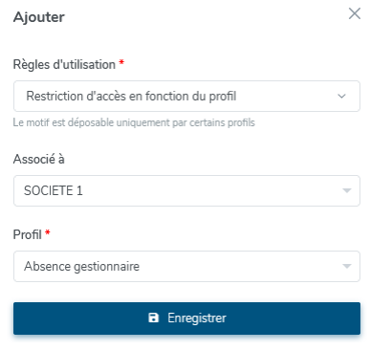Click the Profil field label

[x=28, y=234]
